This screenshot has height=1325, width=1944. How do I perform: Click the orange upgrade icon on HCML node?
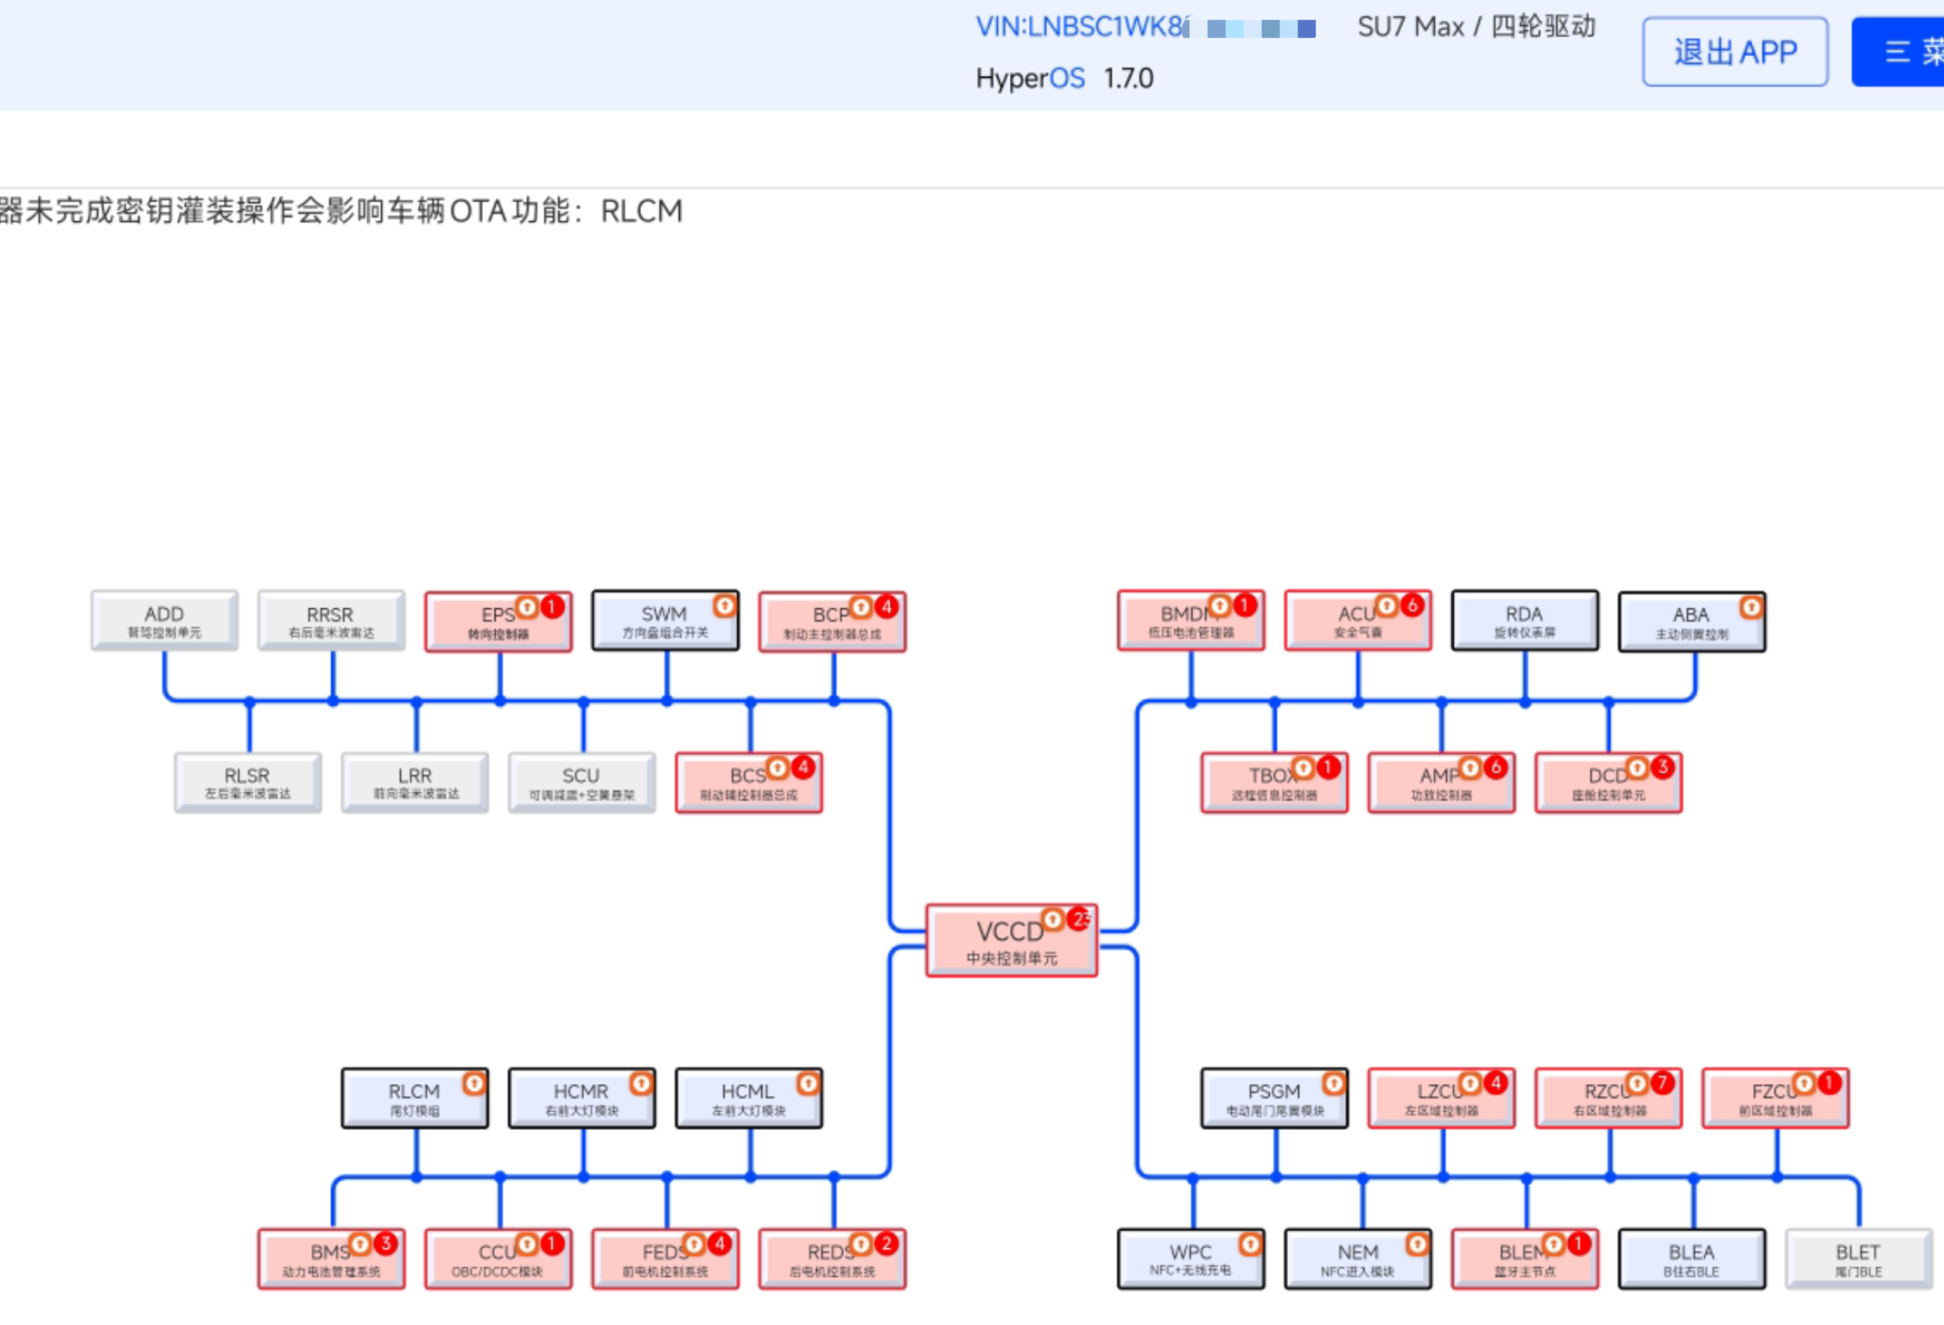click(808, 1082)
